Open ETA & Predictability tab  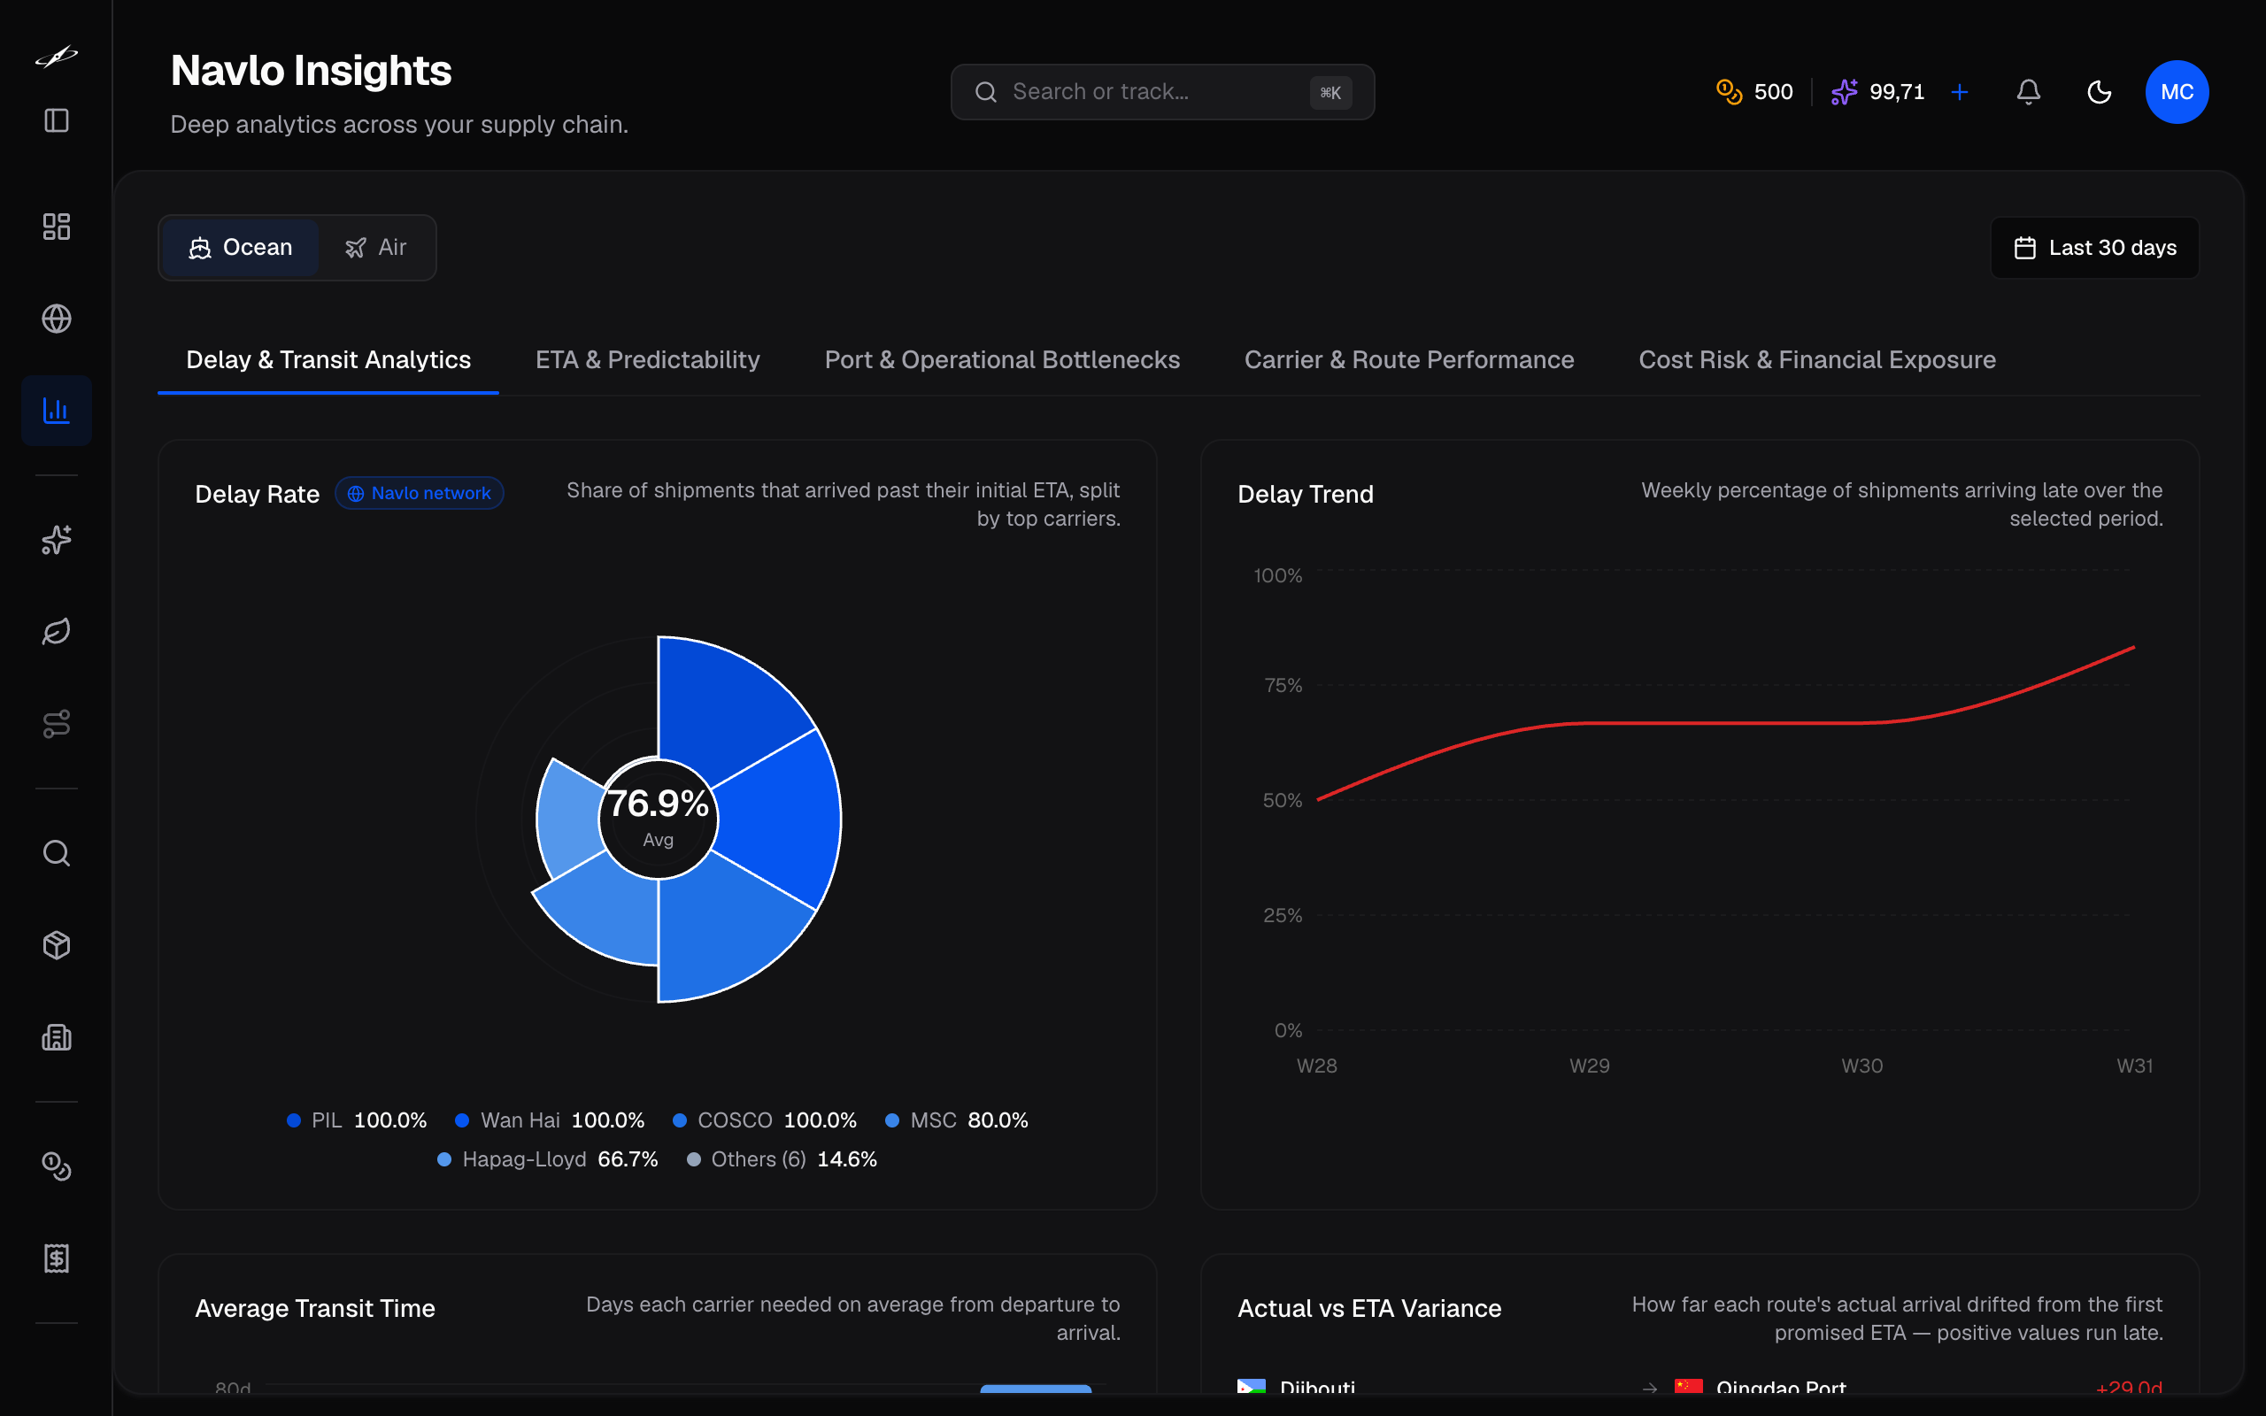648,359
